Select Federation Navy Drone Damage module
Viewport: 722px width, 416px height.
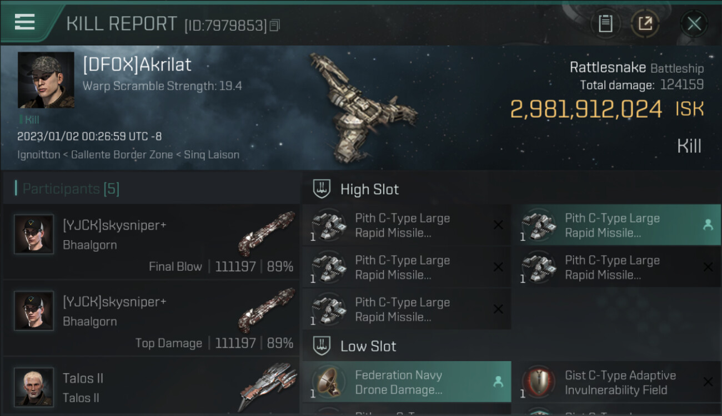pyautogui.click(x=407, y=382)
